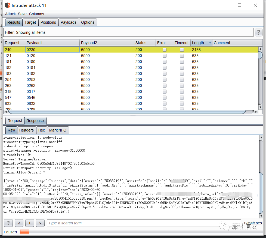Toggle Error checkbox for request 240
The height and width of the screenshot is (238, 266).
coord(164,50)
